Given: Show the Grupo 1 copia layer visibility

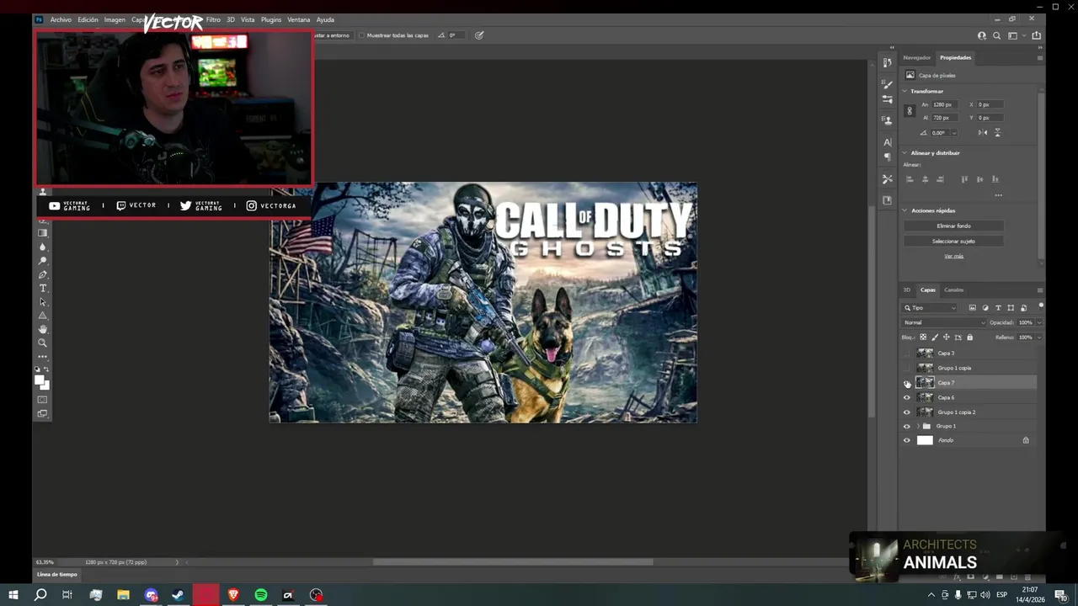Looking at the screenshot, I should point(907,368).
